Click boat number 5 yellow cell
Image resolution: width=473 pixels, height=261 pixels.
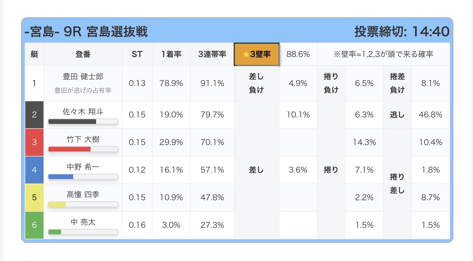(x=34, y=198)
